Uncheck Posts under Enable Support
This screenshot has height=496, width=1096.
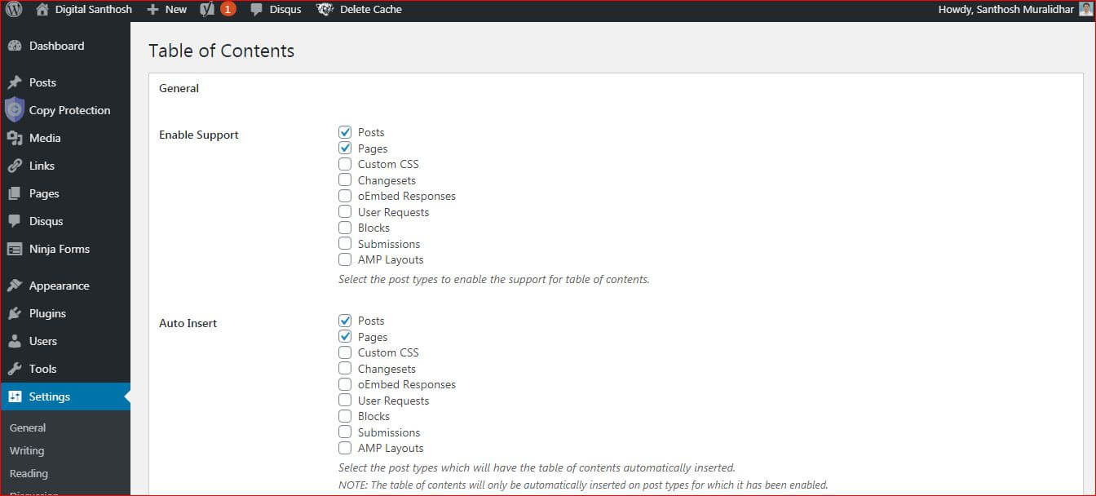coord(345,132)
